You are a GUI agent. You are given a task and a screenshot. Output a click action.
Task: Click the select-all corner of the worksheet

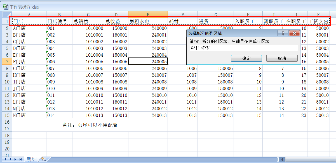point(7,14)
